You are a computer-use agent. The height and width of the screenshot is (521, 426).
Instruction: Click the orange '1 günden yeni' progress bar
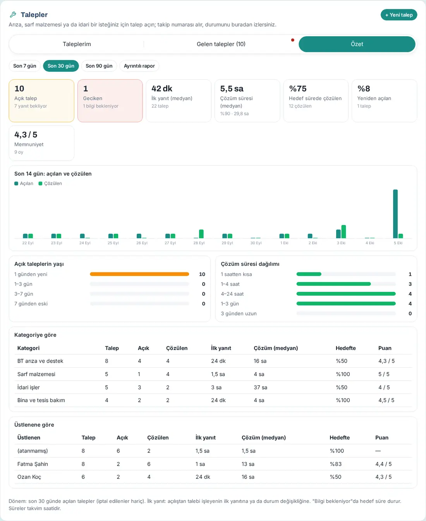click(x=139, y=274)
